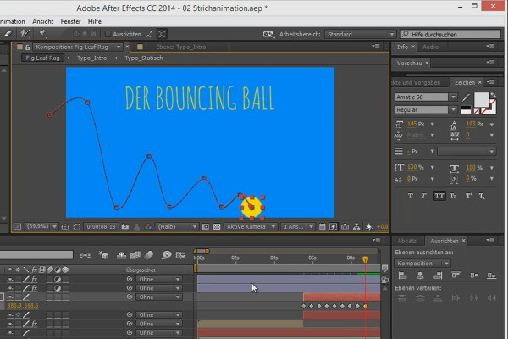Open the Regular font style dropdown

pyautogui.click(x=426, y=109)
